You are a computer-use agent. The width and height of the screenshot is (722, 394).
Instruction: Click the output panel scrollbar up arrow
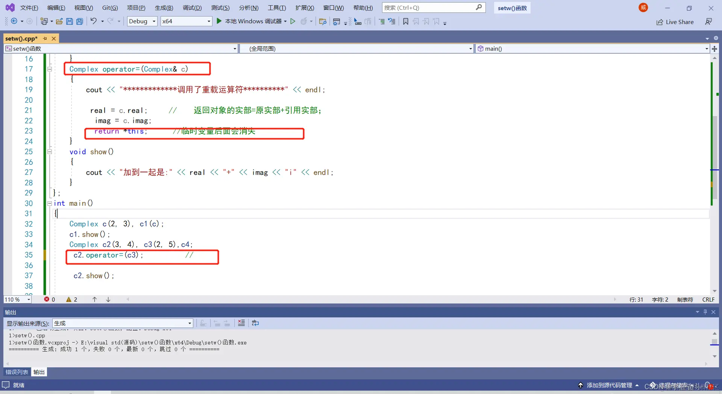click(714, 333)
